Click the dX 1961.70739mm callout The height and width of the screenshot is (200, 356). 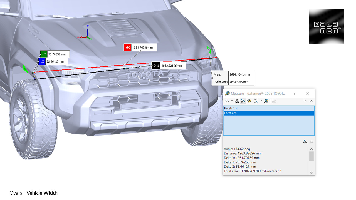(x=140, y=47)
